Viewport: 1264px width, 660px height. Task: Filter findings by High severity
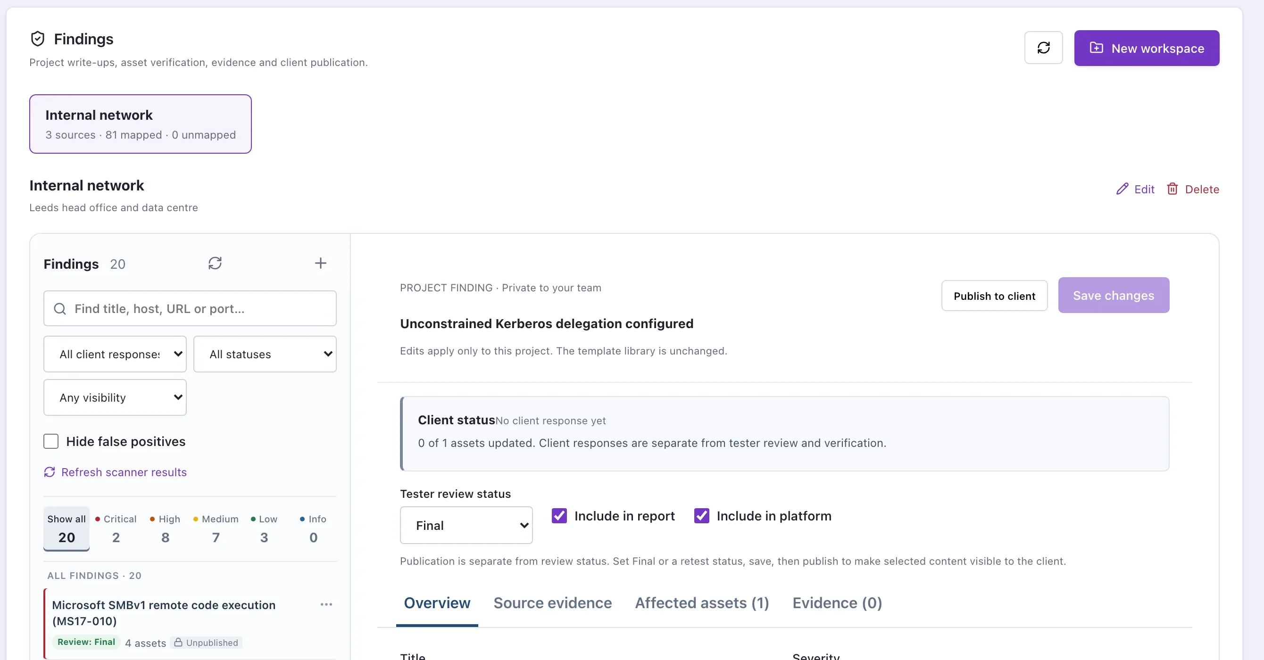(x=166, y=528)
